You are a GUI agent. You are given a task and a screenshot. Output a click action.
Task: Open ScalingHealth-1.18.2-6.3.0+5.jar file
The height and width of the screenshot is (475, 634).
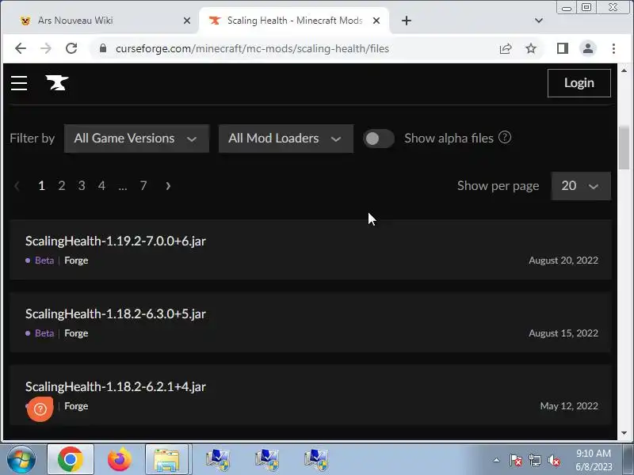click(116, 313)
